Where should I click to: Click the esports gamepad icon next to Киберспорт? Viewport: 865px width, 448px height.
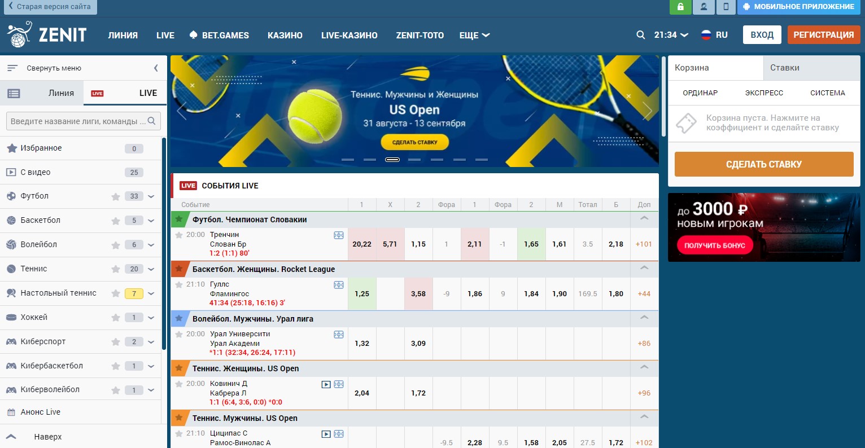click(x=11, y=342)
